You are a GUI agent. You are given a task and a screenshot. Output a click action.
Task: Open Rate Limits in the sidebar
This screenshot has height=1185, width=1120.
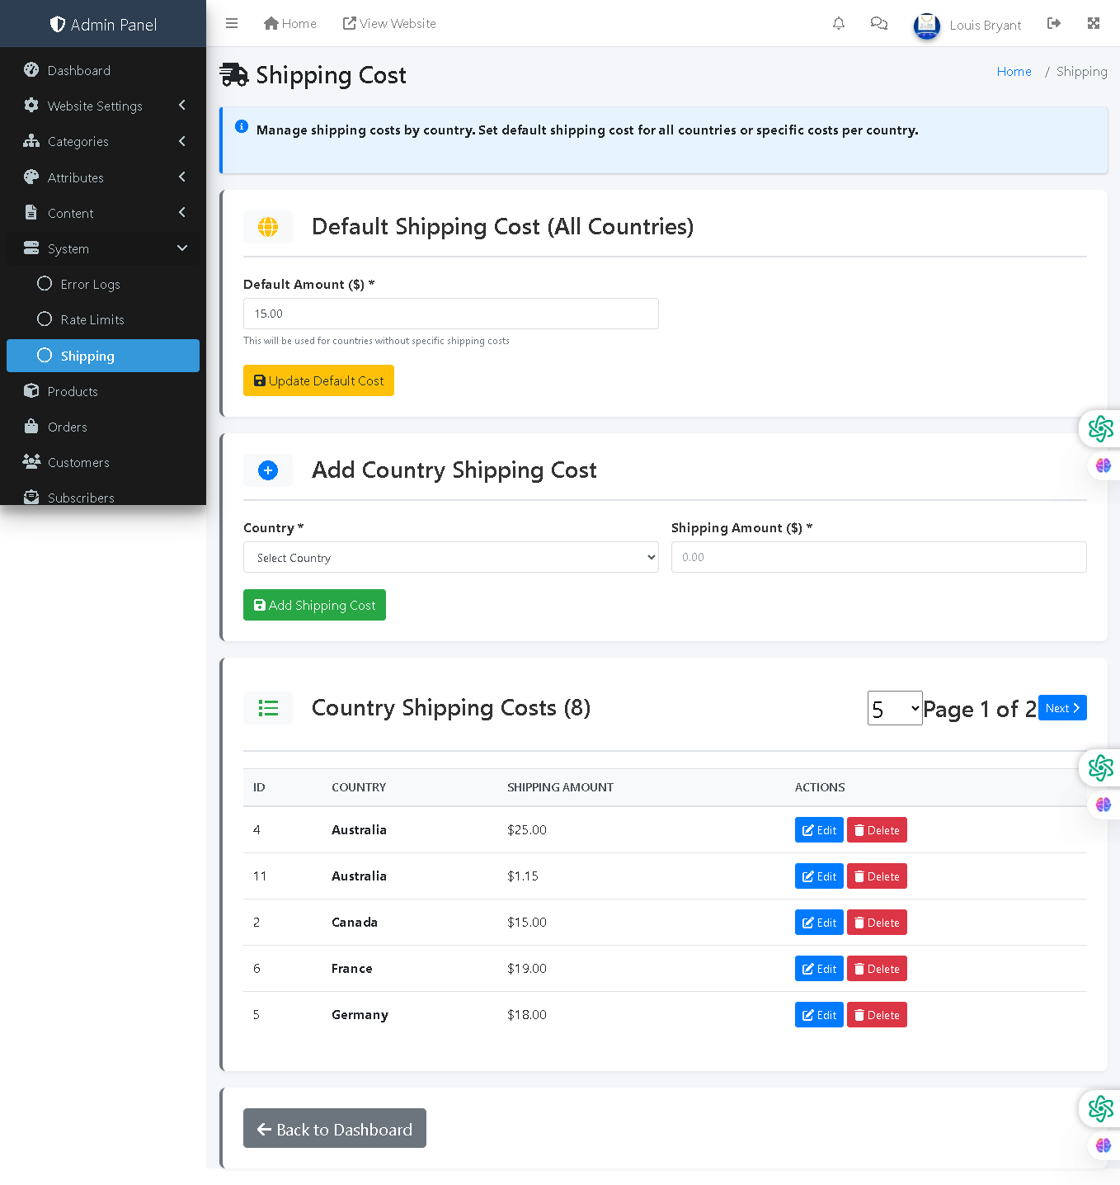tap(92, 320)
